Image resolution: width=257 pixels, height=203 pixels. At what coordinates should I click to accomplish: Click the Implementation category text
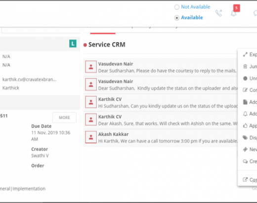pos(29,189)
